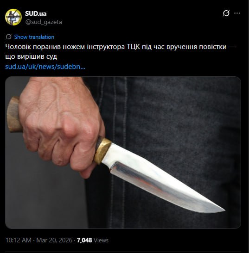Image resolution: width=249 pixels, height=253 pixels.
Task: Open the attached knife photo
Action: click(x=123, y=153)
